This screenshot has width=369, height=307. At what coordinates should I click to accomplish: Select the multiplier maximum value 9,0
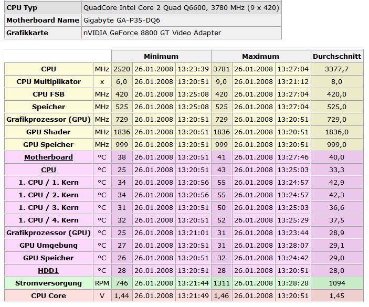(x=222, y=82)
